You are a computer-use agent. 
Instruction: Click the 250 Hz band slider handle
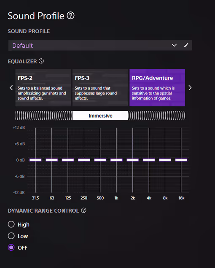click(x=84, y=160)
